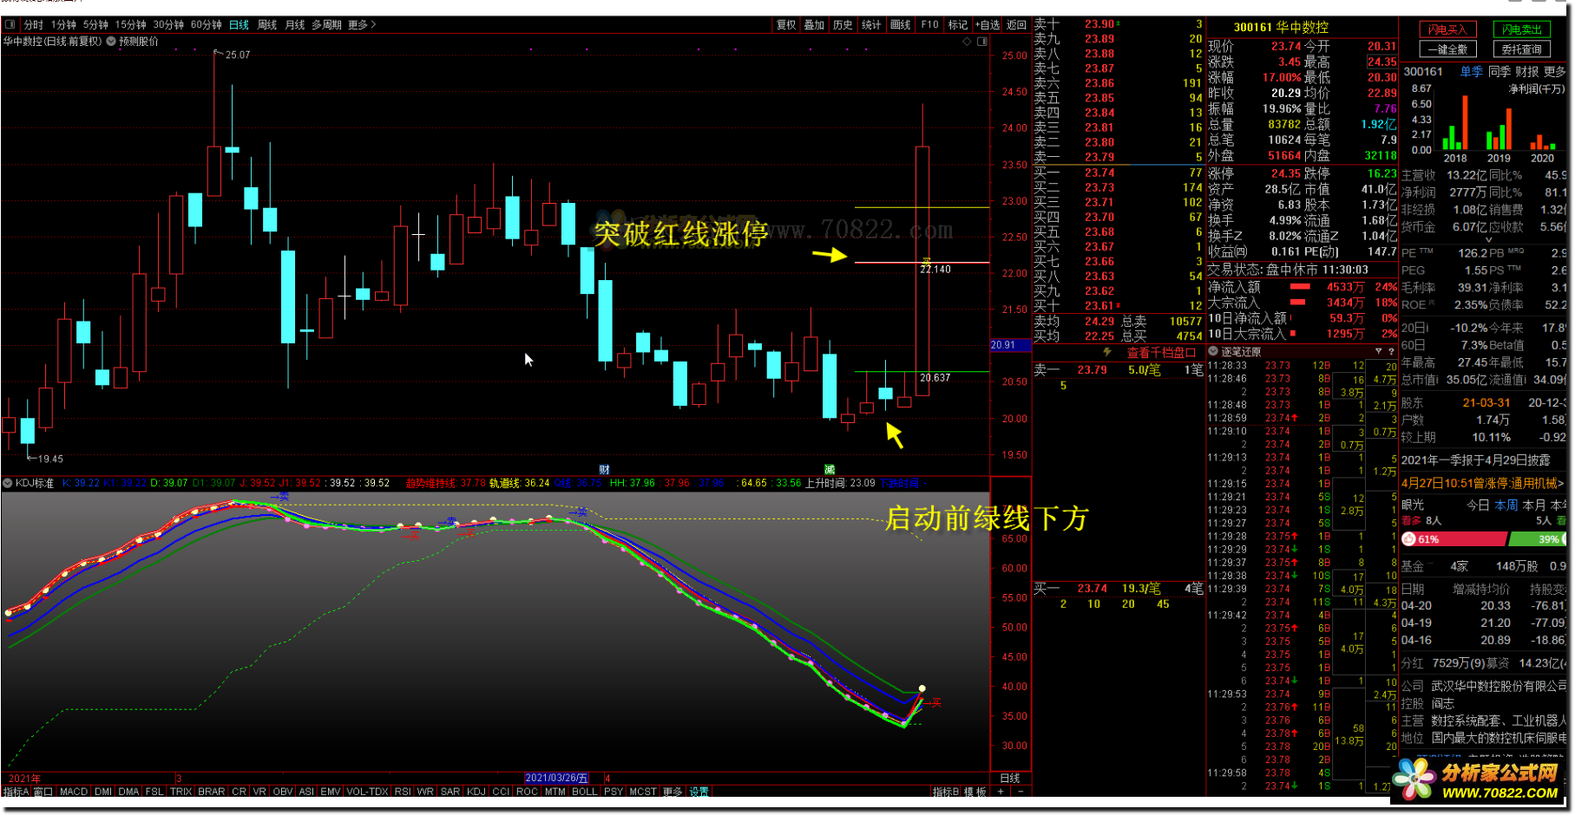Click the 模板 template button
Viewport: 1575px width, 815px height.
point(975,792)
